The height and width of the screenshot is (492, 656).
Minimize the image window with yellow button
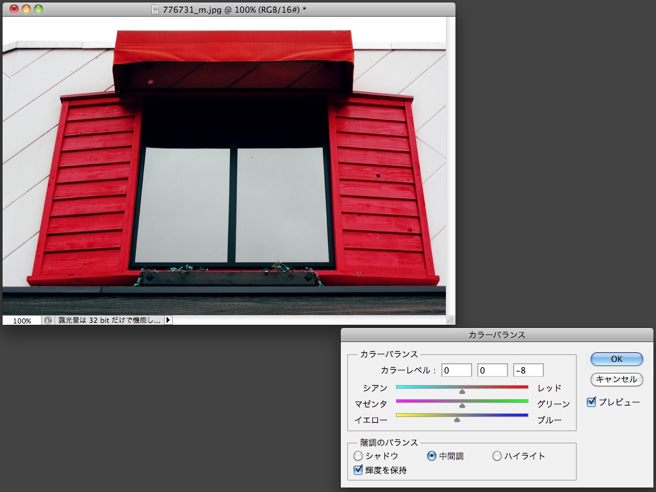26,9
